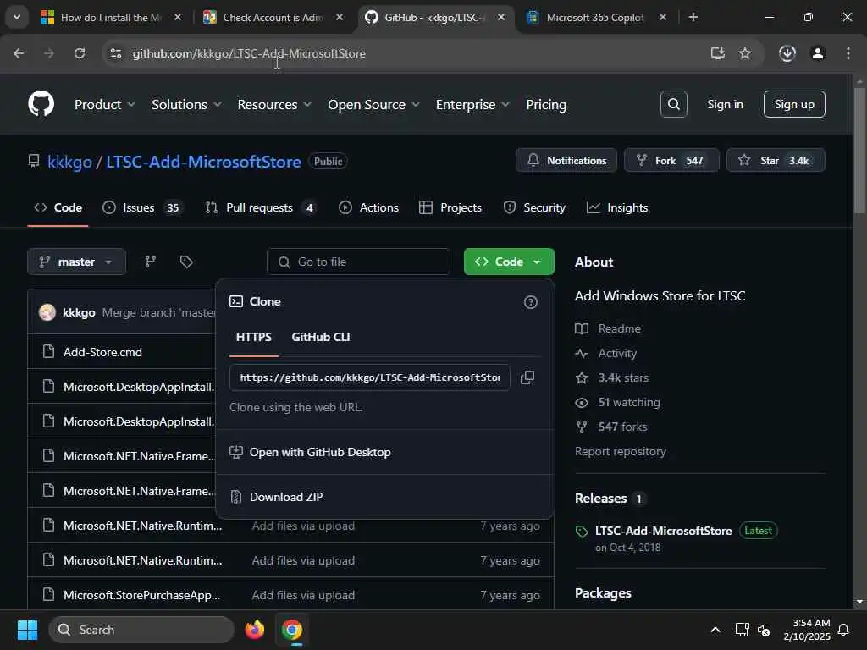Click the Go to file search field
The height and width of the screenshot is (650, 867).
point(358,262)
